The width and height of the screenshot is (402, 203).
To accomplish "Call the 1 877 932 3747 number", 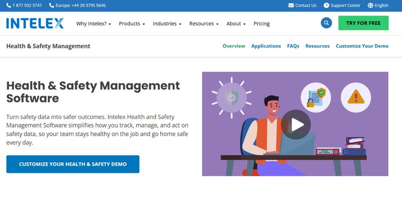I will coord(27,6).
